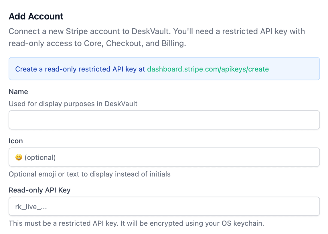Screen dimensions: 328x234
Task: Click the Read-only API Key label
Action: coord(39,190)
